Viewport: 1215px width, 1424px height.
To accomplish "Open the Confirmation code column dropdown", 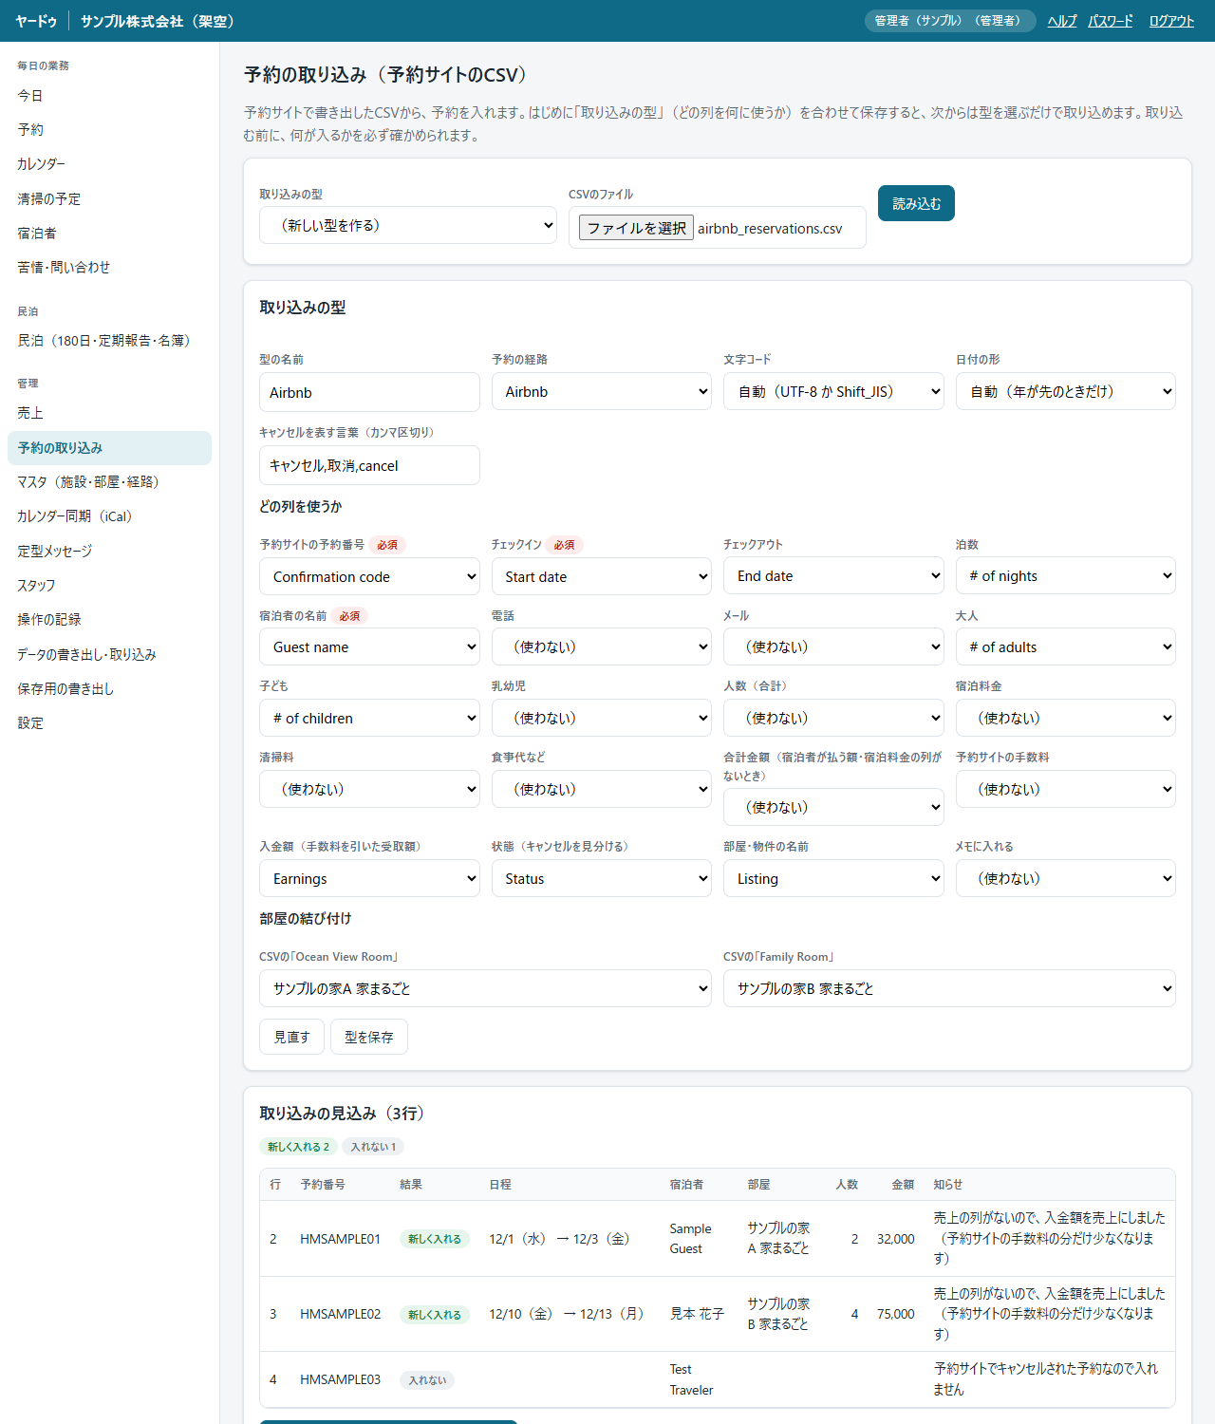I will pos(369,576).
